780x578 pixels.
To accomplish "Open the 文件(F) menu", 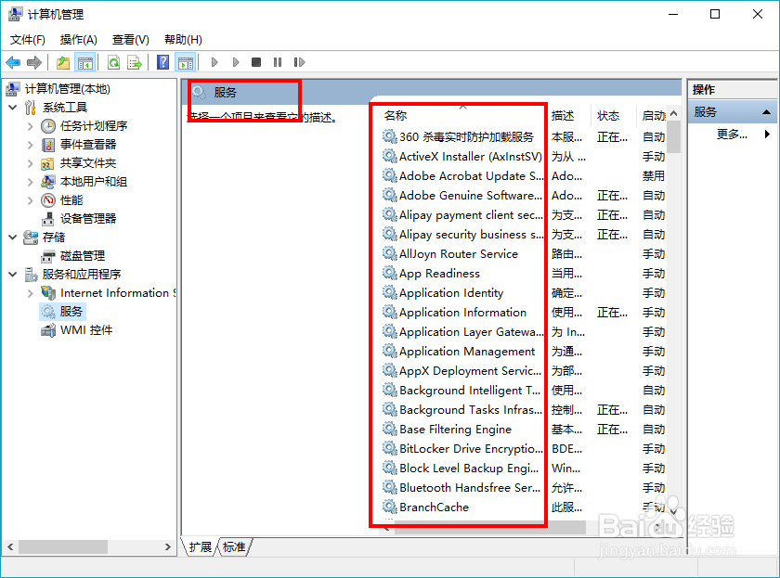I will pos(28,40).
